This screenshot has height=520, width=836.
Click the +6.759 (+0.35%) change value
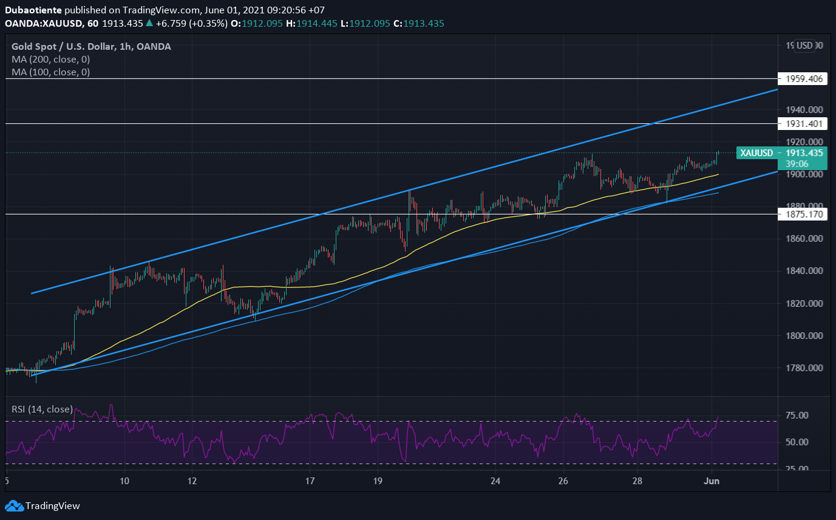click(191, 23)
